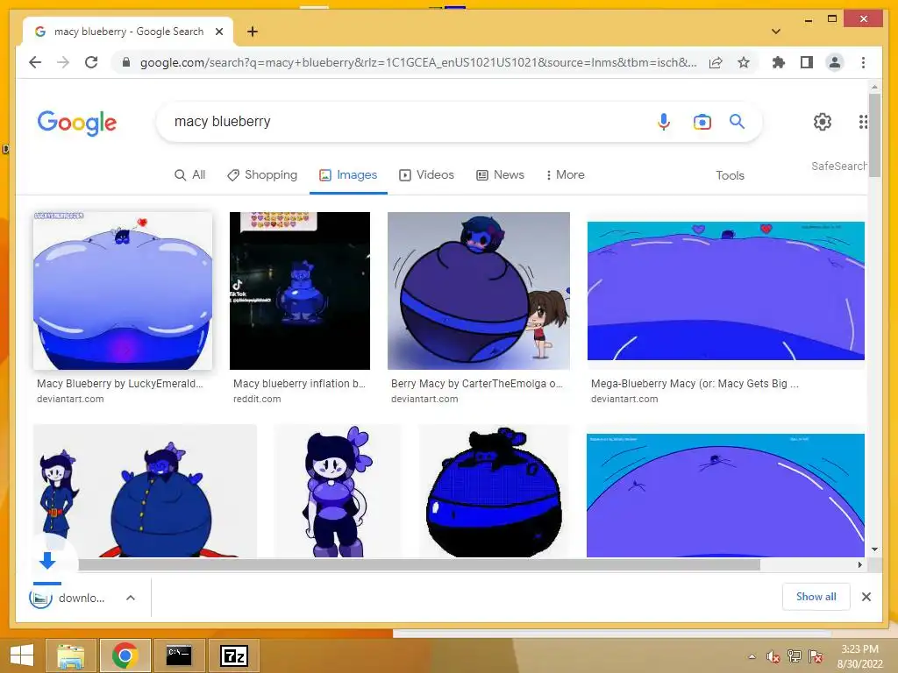Image resolution: width=898 pixels, height=673 pixels.
Task: Open the downloaded file in the download bar
Action: [67, 598]
